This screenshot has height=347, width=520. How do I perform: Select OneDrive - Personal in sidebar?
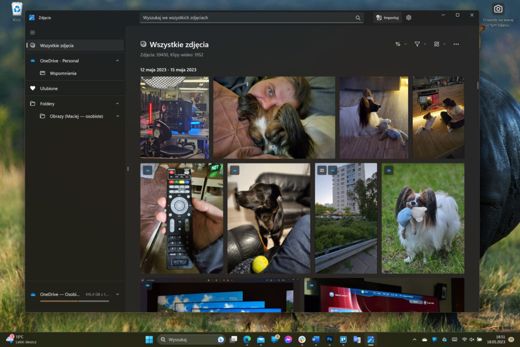pos(75,61)
